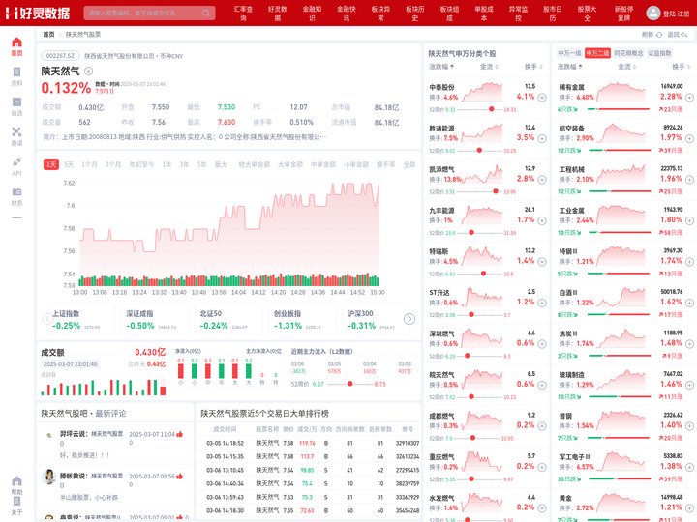The image size is (697, 522).
Task: Switch to 申万二级 tab
Action: (597, 53)
